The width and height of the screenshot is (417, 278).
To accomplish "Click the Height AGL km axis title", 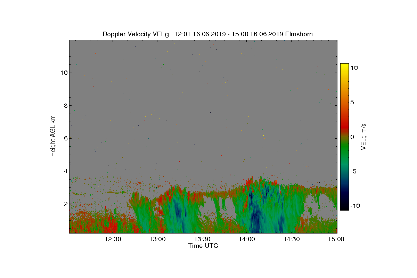I will pyautogui.click(x=53, y=136).
